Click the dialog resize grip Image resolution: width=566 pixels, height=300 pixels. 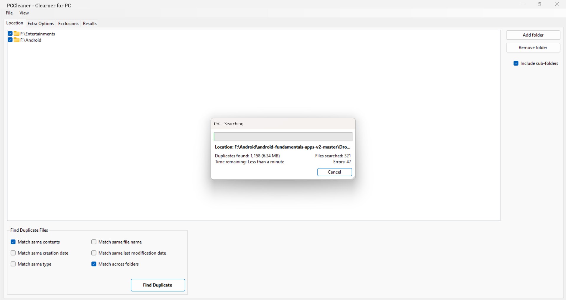tap(353, 177)
